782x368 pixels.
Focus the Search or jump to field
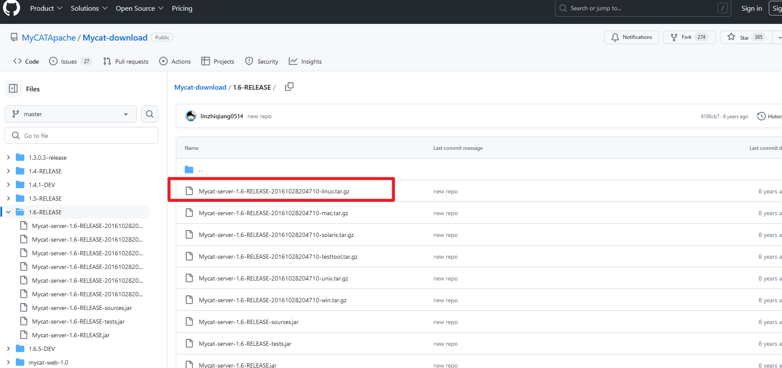pyautogui.click(x=643, y=8)
